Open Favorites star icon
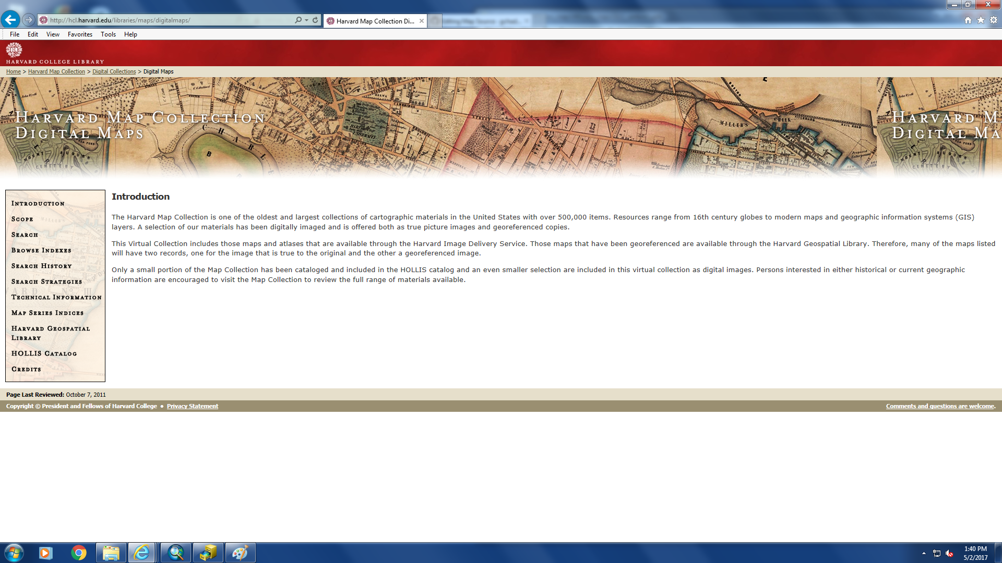The width and height of the screenshot is (1002, 563). pyautogui.click(x=981, y=20)
